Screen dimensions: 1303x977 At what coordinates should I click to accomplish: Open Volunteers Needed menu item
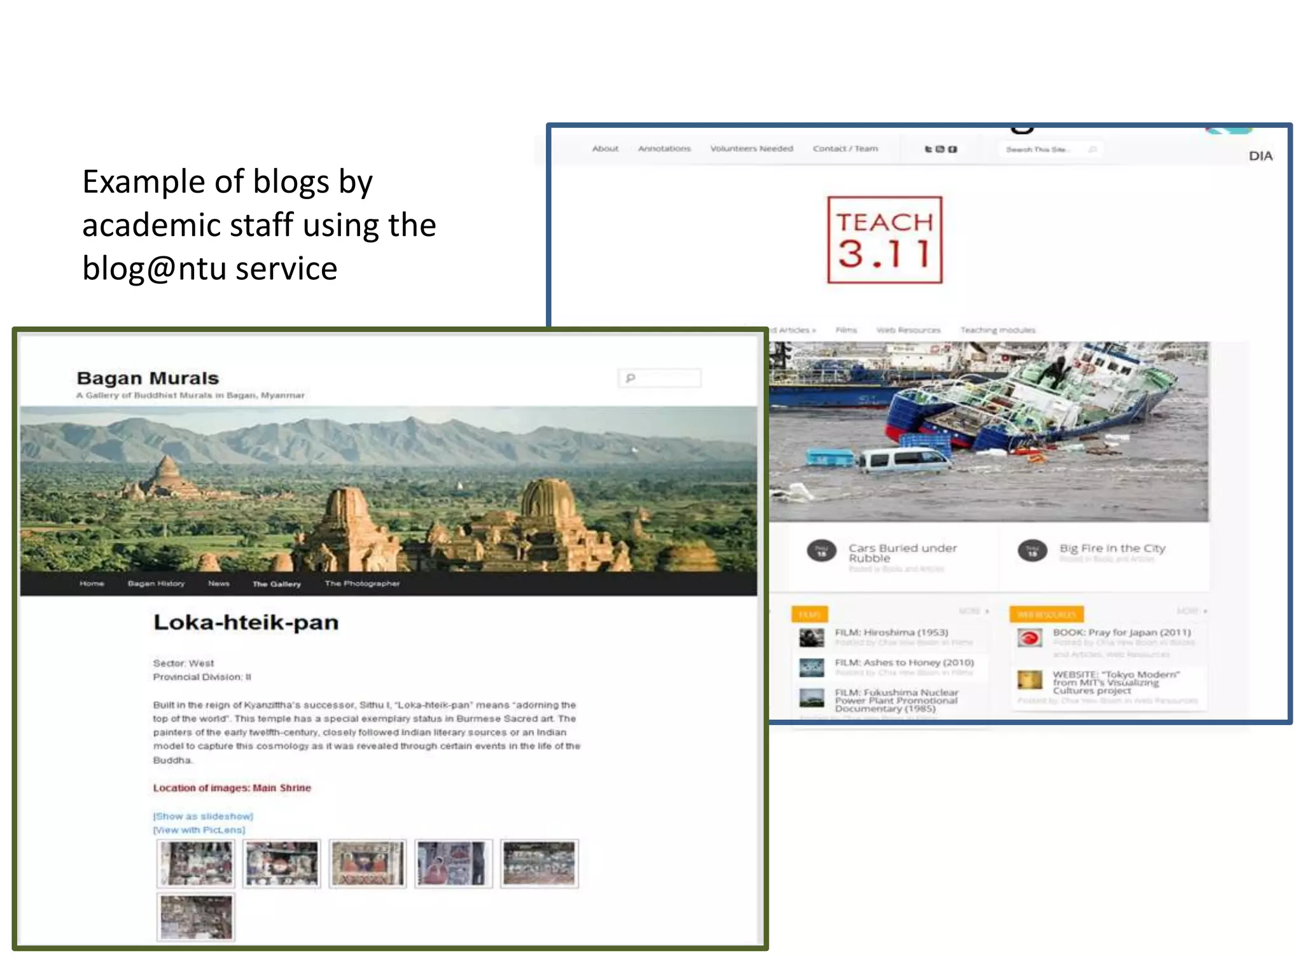click(751, 149)
